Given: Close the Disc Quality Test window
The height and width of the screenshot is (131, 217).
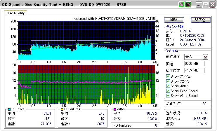Looking at the screenshot, I should [x=212, y=5].
